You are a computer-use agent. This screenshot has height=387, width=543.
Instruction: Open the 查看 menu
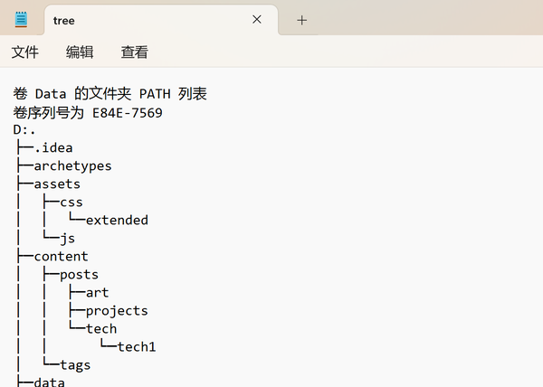134,52
